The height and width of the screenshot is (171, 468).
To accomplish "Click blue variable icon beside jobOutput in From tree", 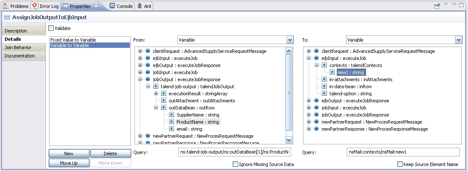I will 148,79.
